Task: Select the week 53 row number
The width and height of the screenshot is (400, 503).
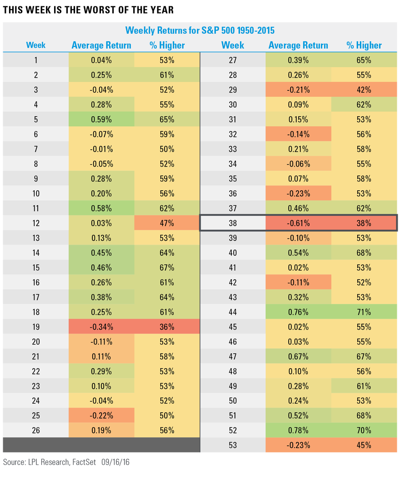Action: (x=233, y=445)
